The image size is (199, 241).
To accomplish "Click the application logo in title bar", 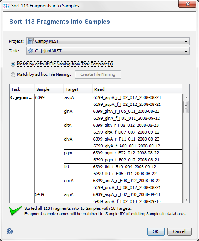I will pos(6,6).
